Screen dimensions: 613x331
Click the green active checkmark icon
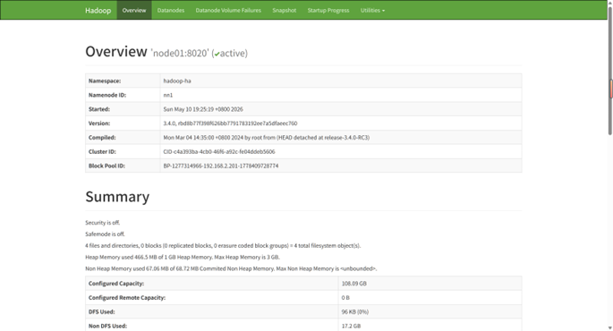(x=217, y=54)
